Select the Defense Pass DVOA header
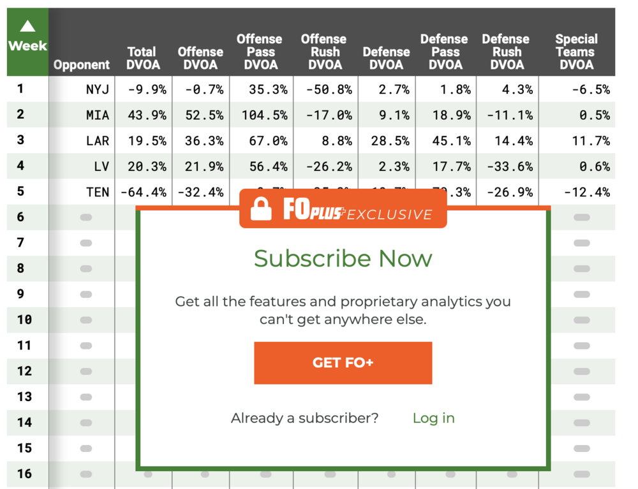 pos(444,52)
